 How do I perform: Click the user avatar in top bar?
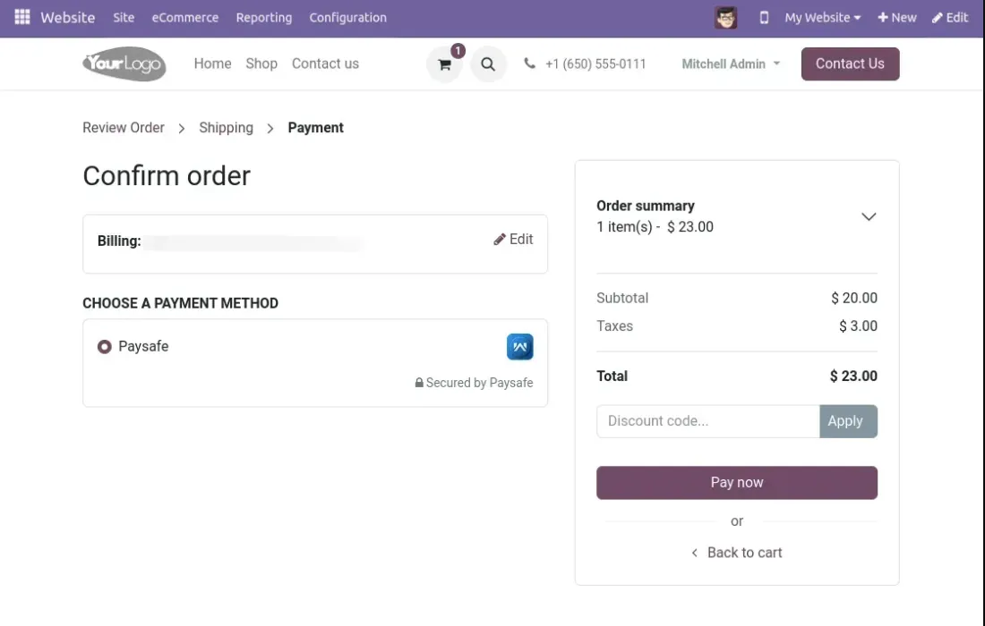pos(725,17)
